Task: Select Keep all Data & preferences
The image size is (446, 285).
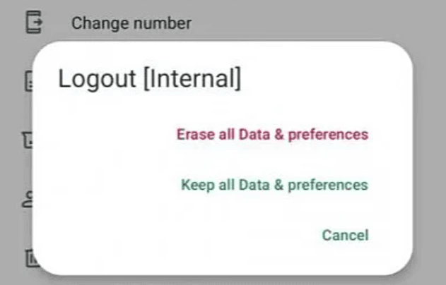Action: pos(274,185)
